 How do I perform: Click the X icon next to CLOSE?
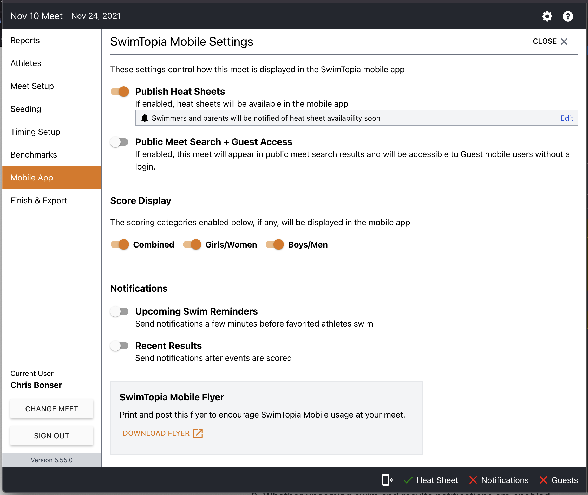(564, 42)
